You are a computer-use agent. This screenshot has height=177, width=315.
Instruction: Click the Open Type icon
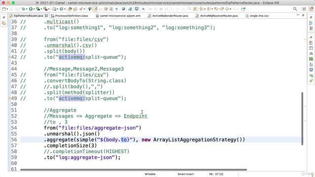click(70, 9)
